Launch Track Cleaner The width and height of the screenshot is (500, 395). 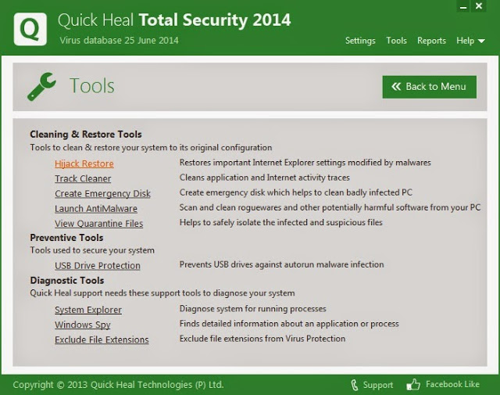tap(83, 178)
